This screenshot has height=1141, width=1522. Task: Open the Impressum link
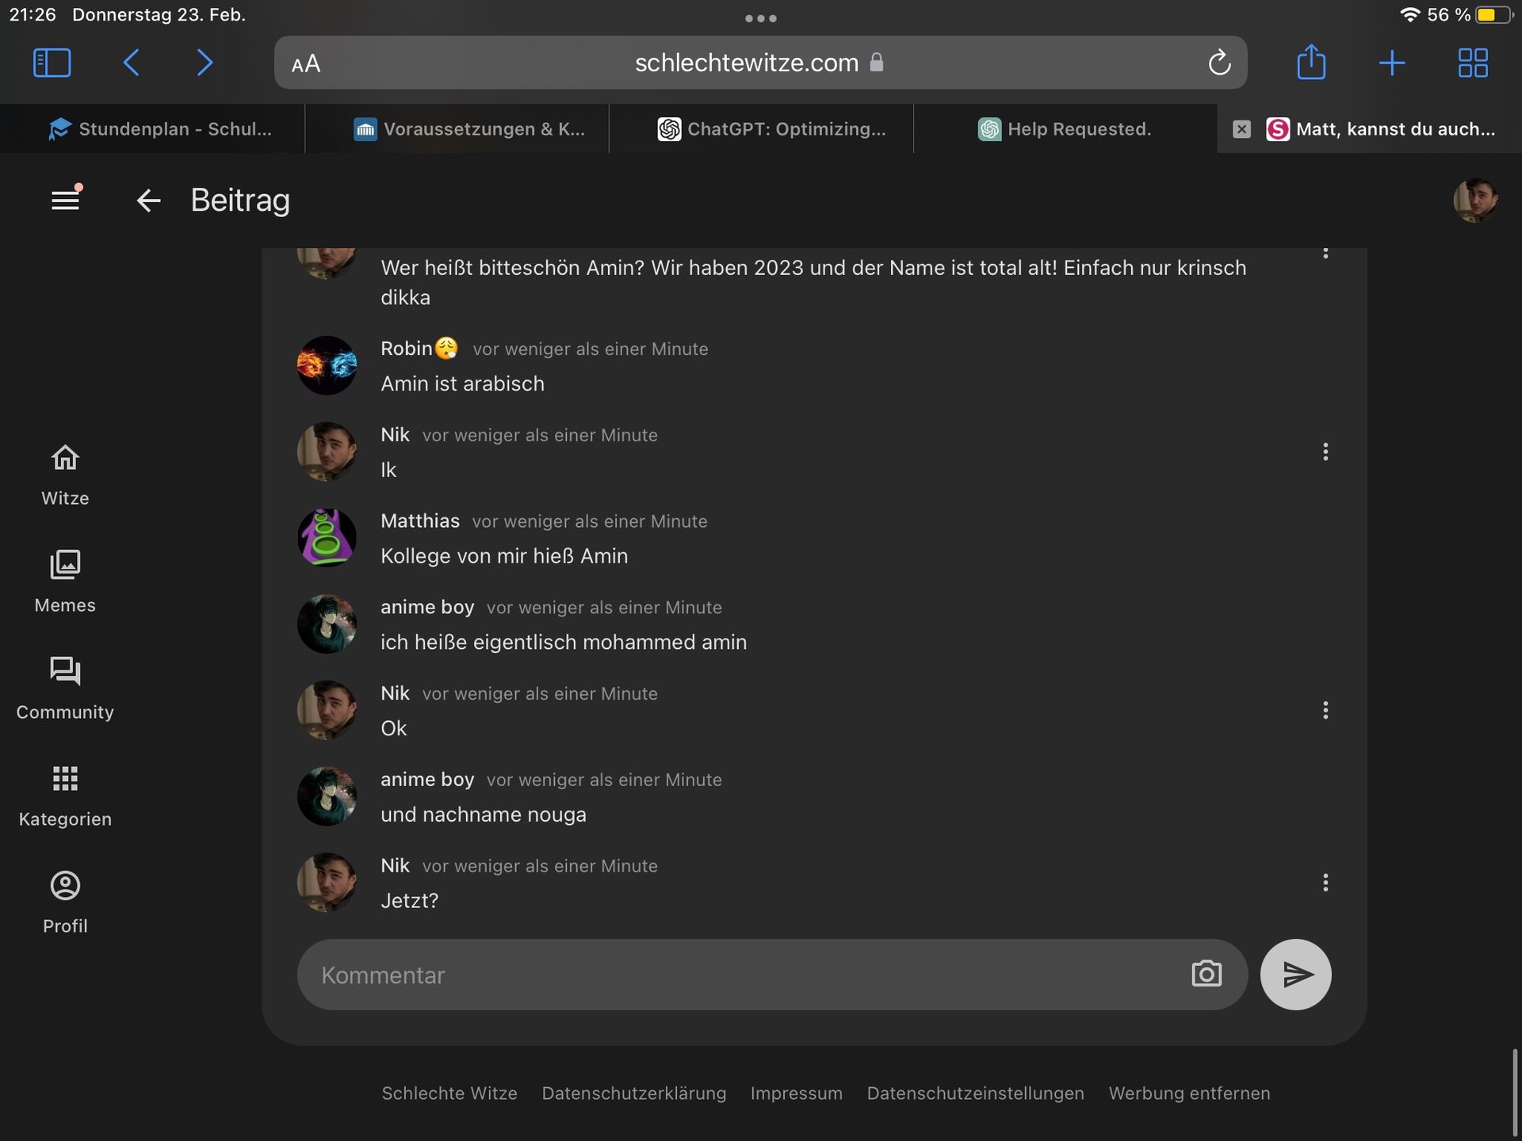[x=796, y=1093]
